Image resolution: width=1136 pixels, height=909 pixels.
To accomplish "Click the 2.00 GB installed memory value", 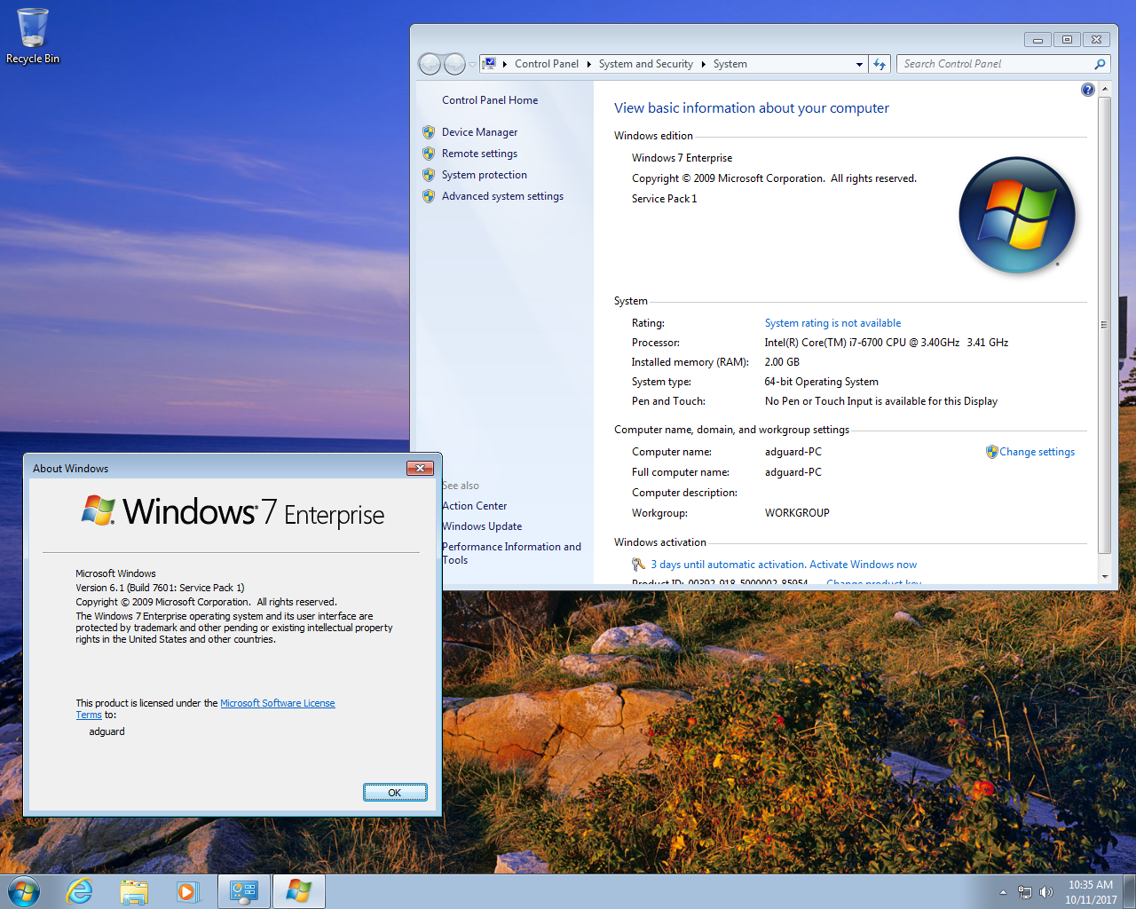I will (782, 362).
